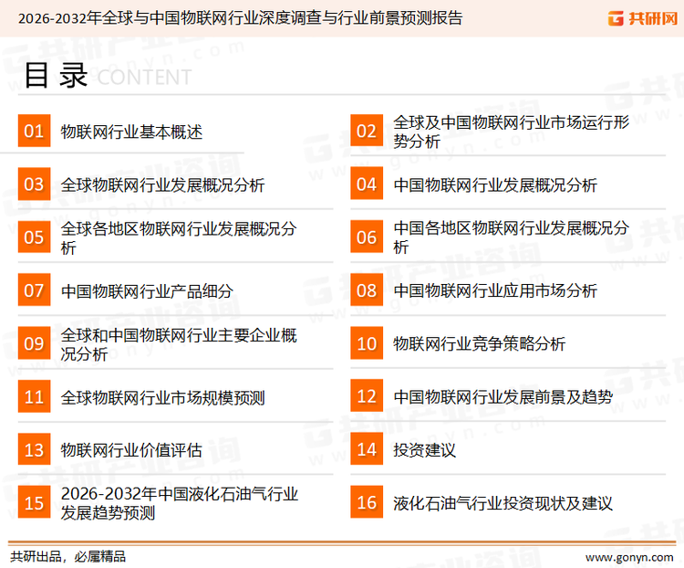Click the orange 16 number box
The width and height of the screenshot is (684, 568).
[x=367, y=502]
